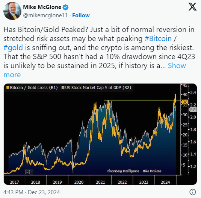Click the info icon beside the timestamp
Image resolution: width=201 pixels, height=198 pixels.
click(192, 192)
